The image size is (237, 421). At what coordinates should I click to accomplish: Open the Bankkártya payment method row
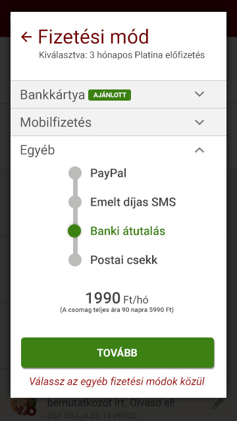pos(118,95)
